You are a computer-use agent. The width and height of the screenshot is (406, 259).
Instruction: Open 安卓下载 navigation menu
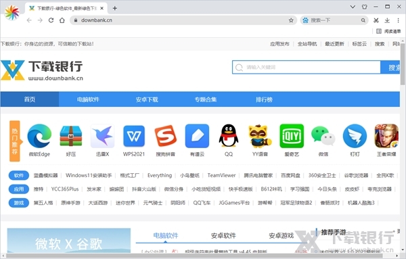147,99
